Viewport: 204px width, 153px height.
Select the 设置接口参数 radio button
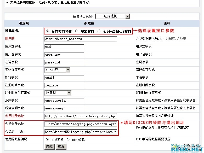(47, 31)
